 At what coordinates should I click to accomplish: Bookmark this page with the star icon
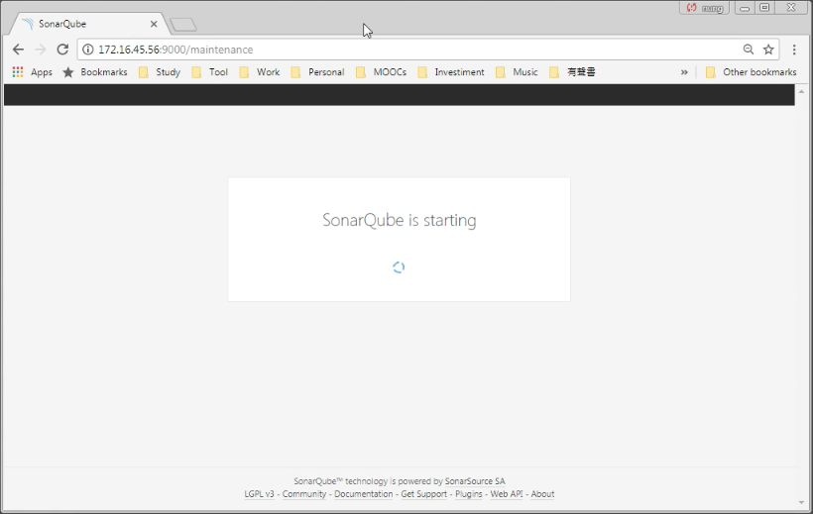[x=768, y=50]
